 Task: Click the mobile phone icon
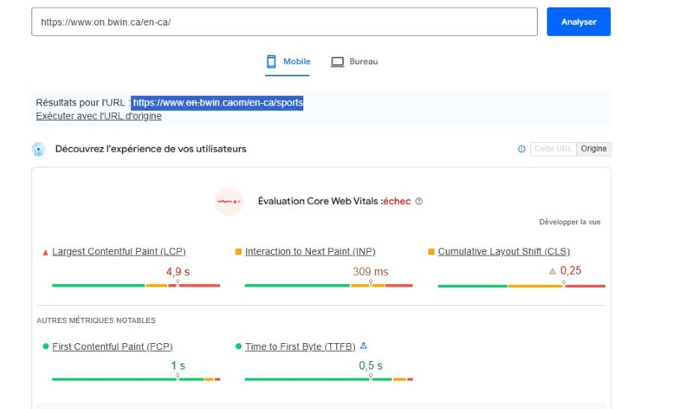point(271,61)
